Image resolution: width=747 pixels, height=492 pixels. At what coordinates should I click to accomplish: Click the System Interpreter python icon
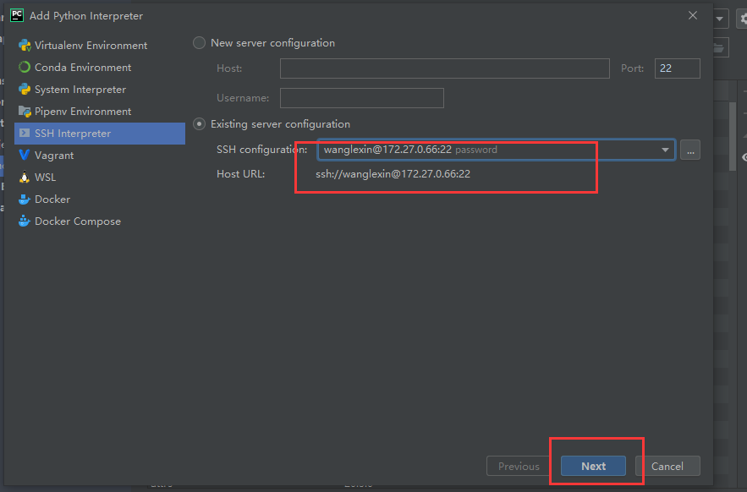[25, 89]
